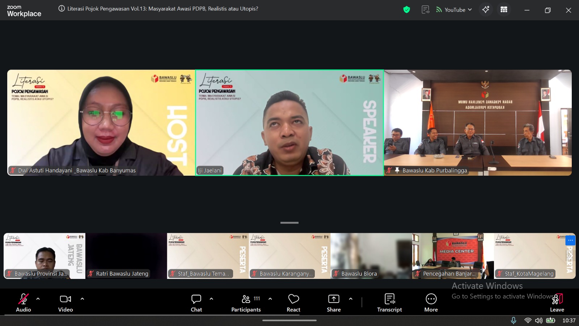The width and height of the screenshot is (579, 326).
Task: Open the Wi-Fi network tray icon
Action: coord(528,321)
